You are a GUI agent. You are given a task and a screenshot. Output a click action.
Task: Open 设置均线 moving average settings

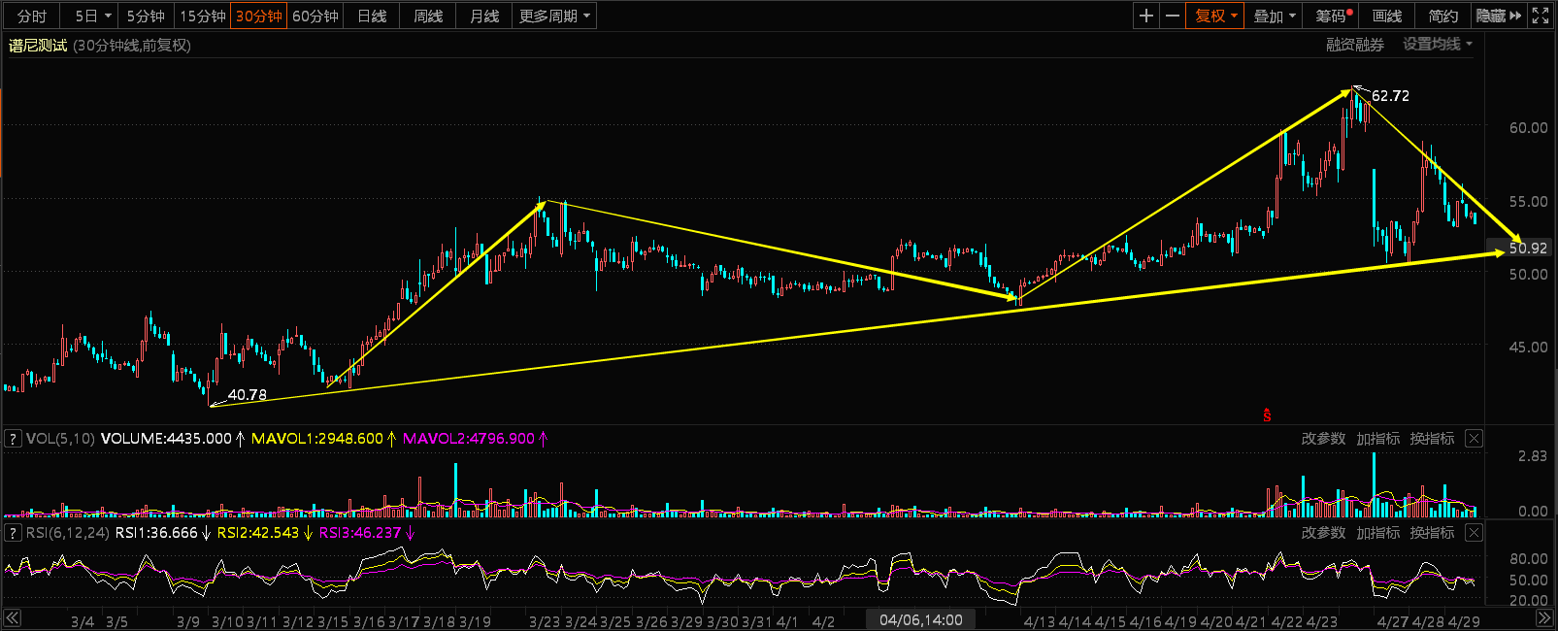(x=1438, y=45)
